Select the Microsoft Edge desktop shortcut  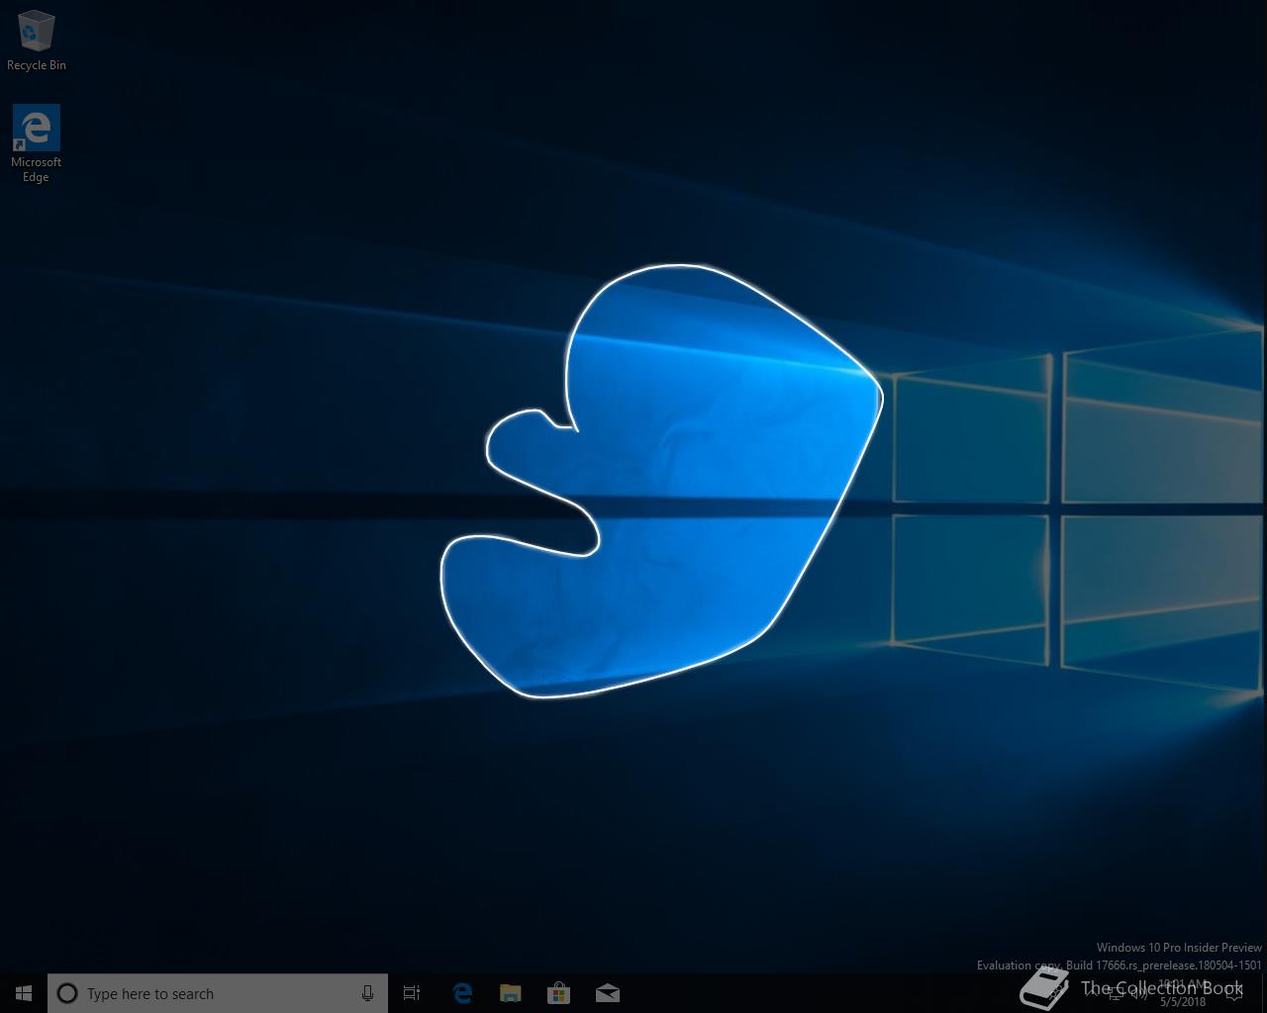point(36,144)
